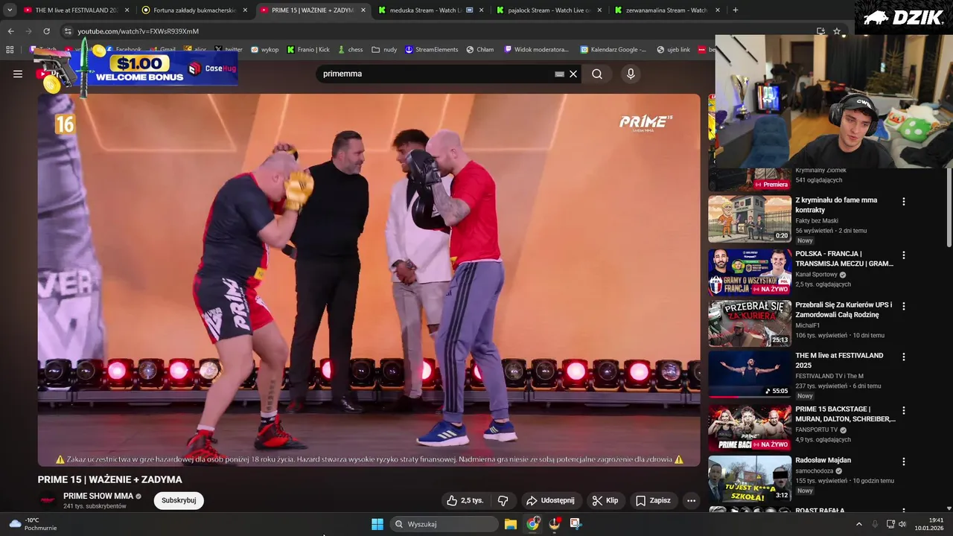Clear the primemma search text
Image resolution: width=953 pixels, height=536 pixels.
pos(573,74)
